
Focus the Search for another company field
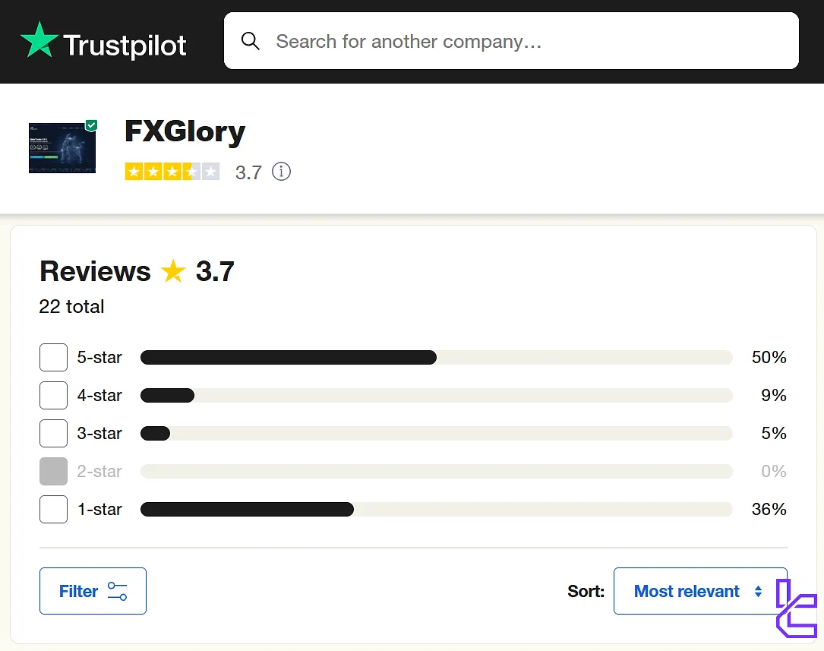[x=524, y=41]
